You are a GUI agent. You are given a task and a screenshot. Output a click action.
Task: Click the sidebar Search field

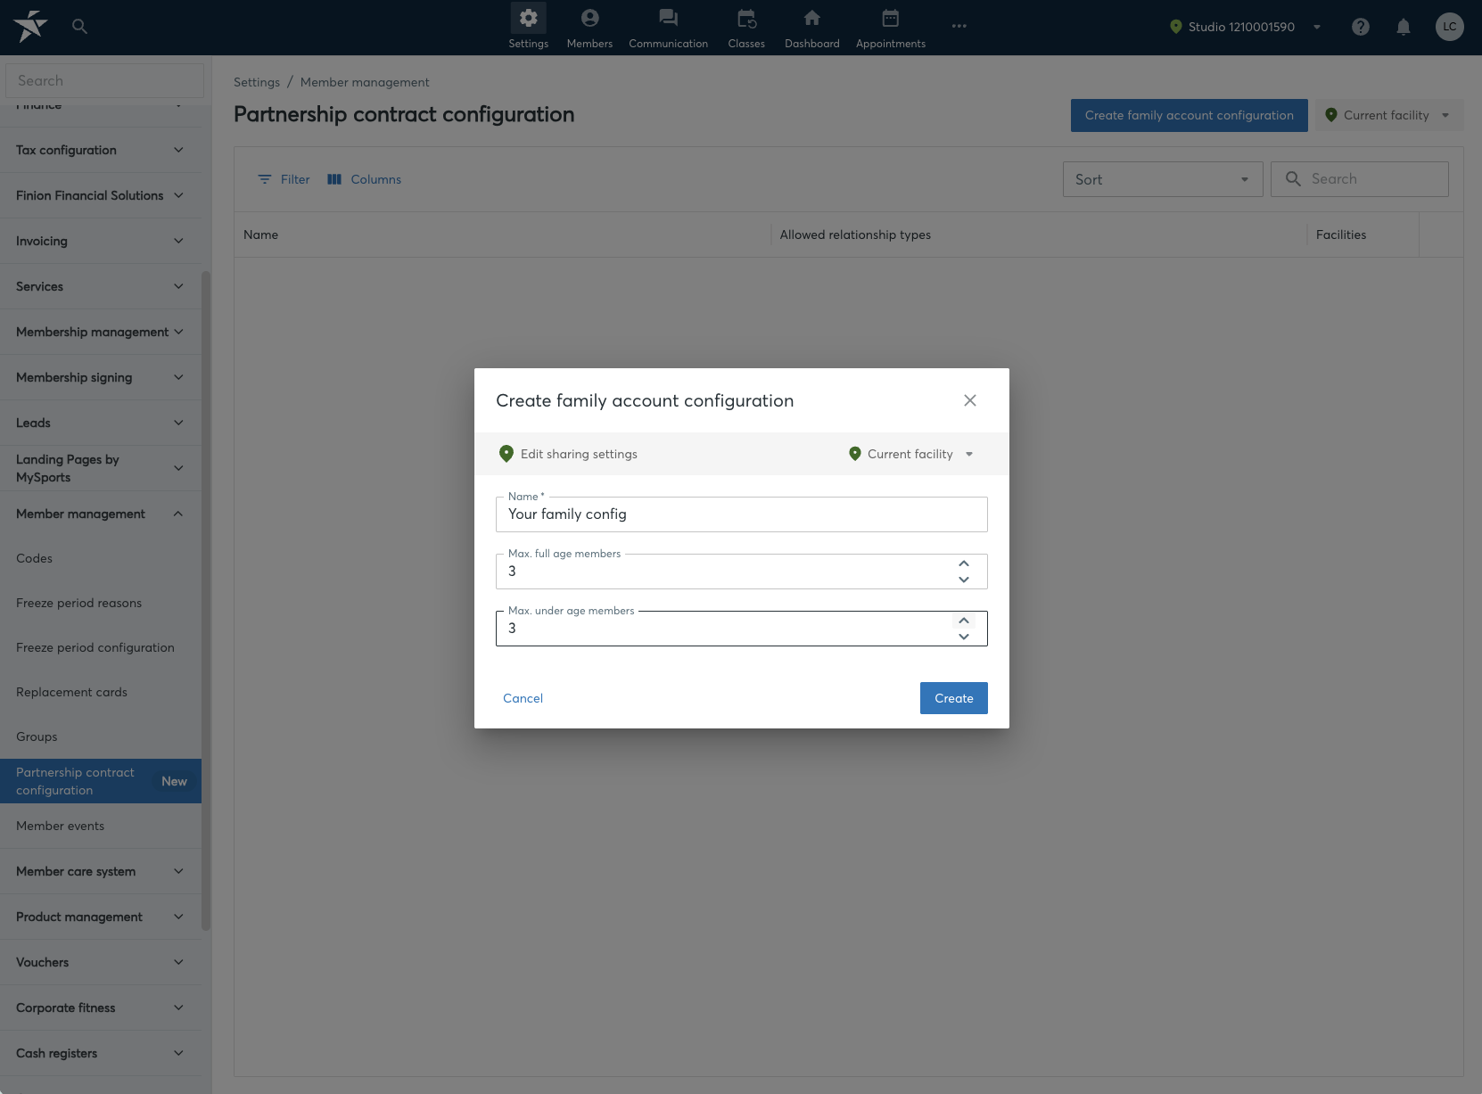(x=104, y=80)
